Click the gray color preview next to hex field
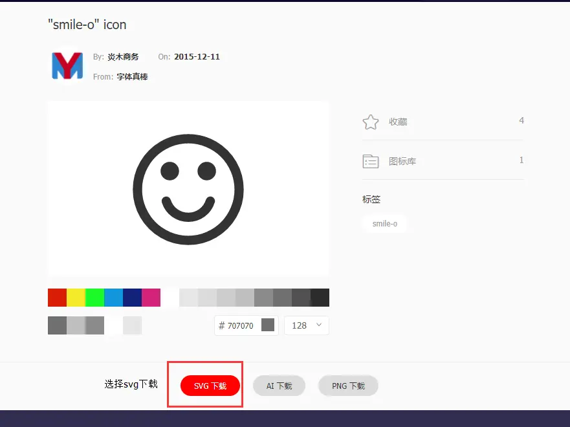The width and height of the screenshot is (570, 427). coord(267,325)
